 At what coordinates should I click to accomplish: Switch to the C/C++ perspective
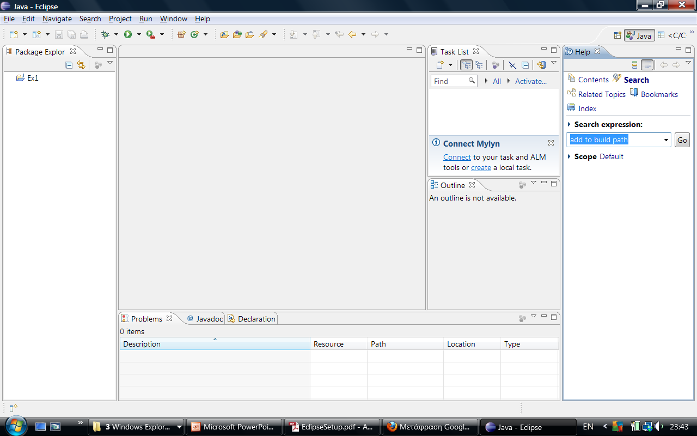(672, 35)
